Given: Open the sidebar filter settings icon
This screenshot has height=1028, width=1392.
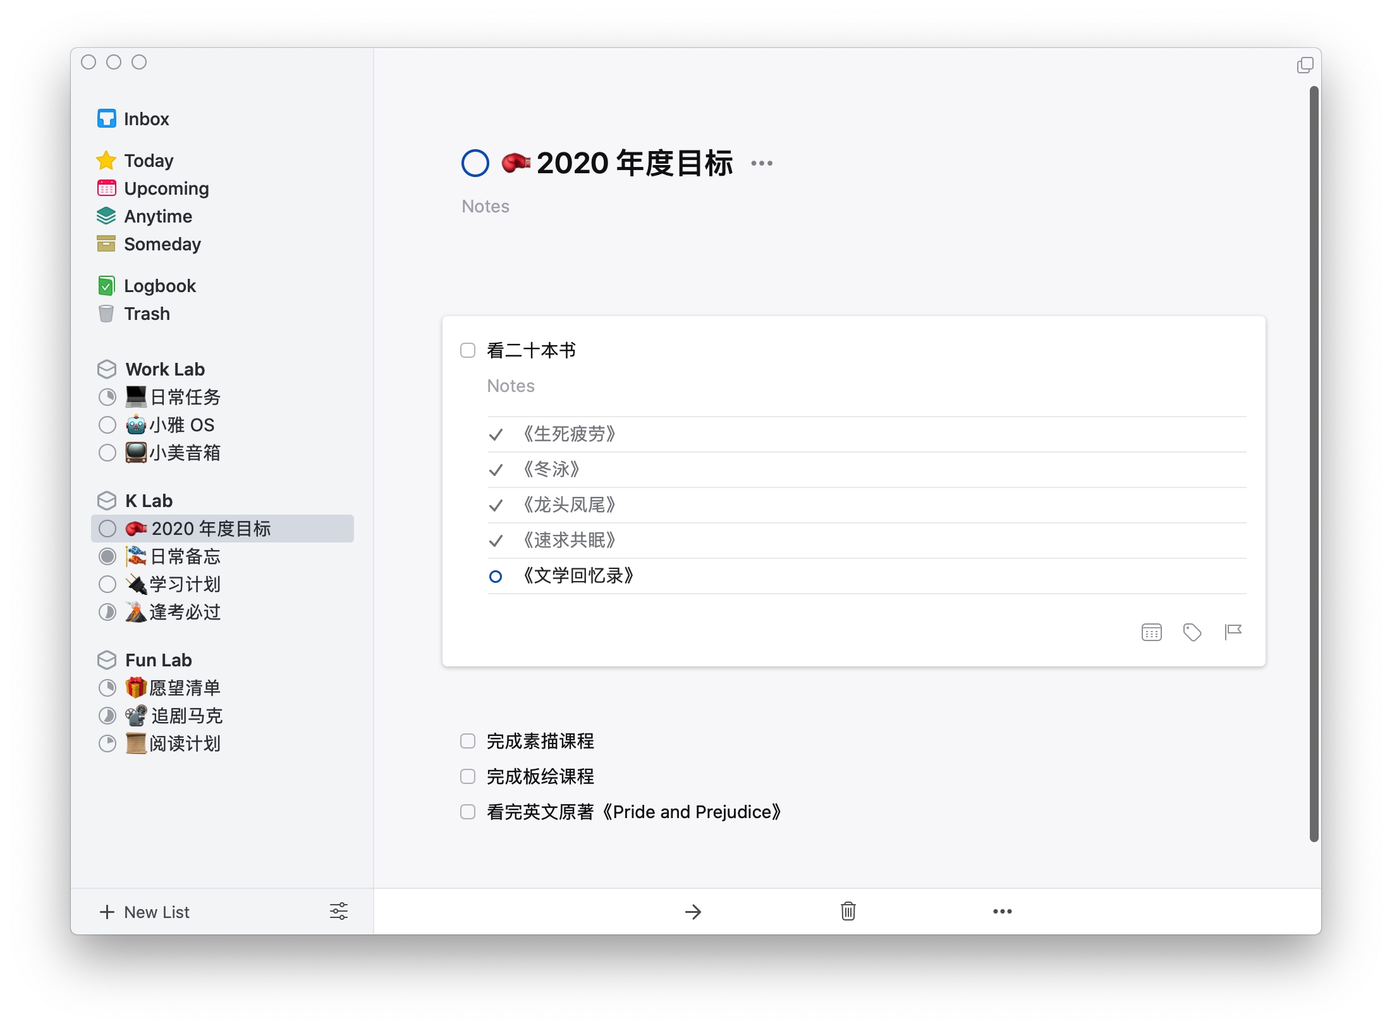Looking at the screenshot, I should [x=339, y=911].
